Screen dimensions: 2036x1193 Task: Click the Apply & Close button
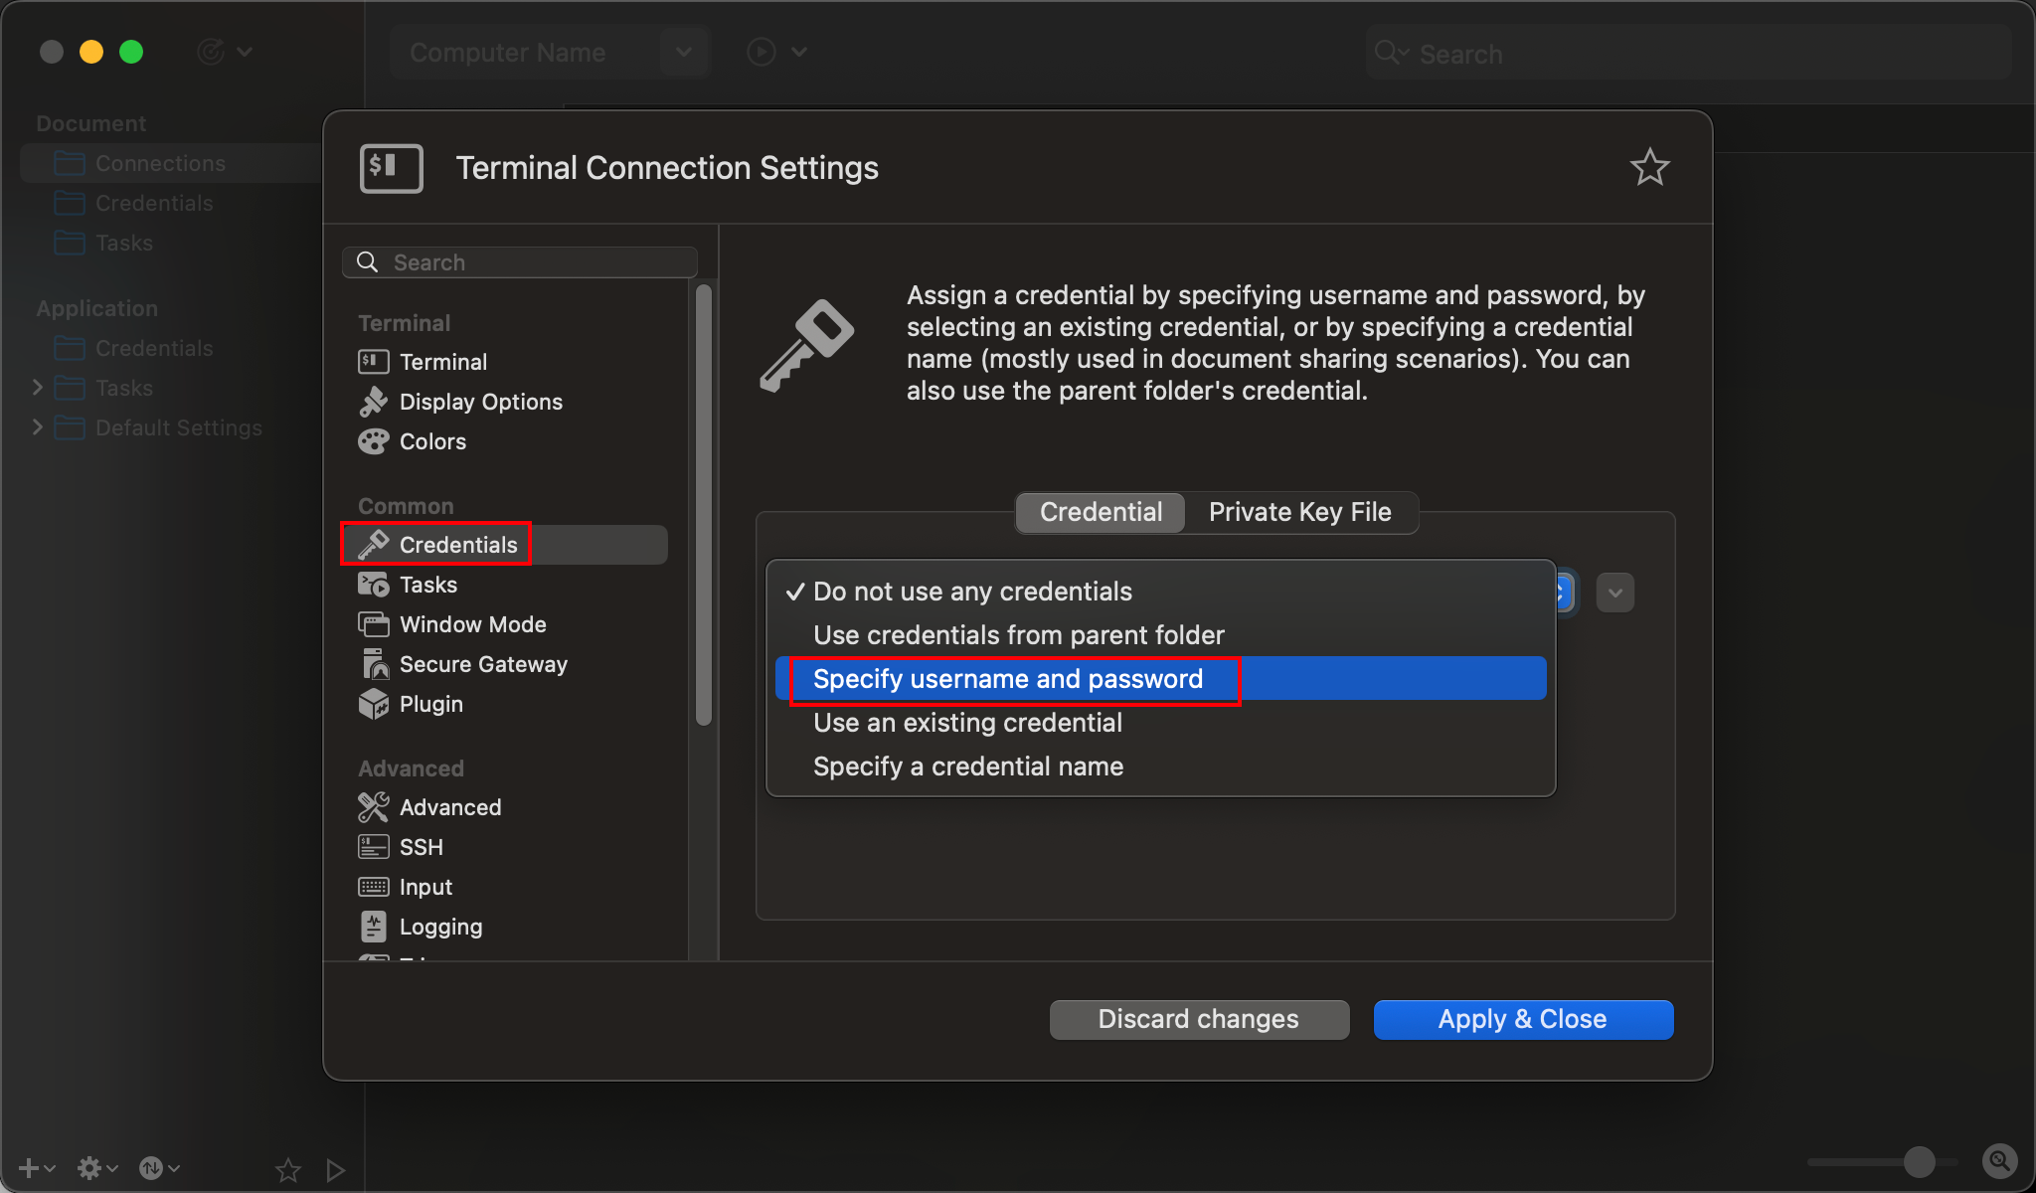(x=1522, y=1019)
